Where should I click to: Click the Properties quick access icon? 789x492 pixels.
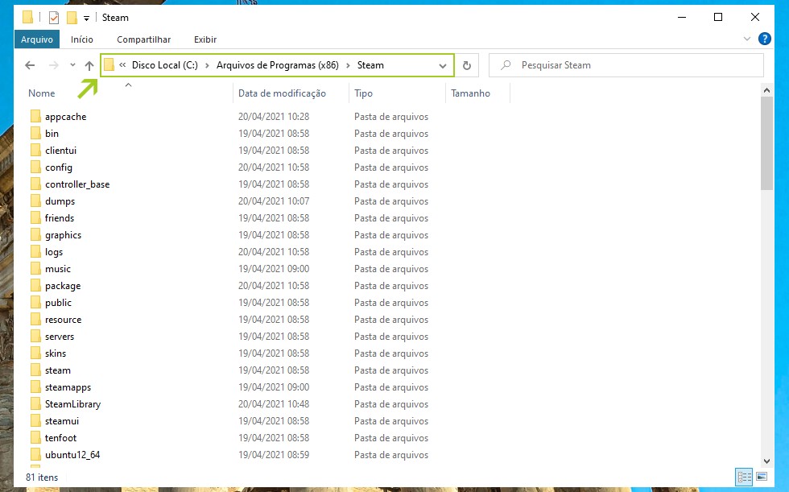click(x=54, y=17)
